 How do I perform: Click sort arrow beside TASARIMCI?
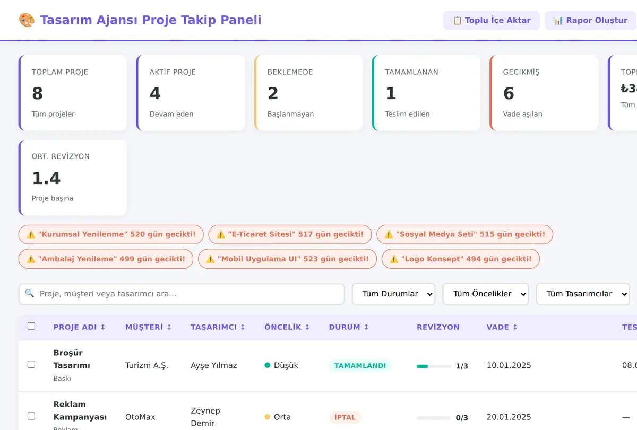[x=243, y=327]
